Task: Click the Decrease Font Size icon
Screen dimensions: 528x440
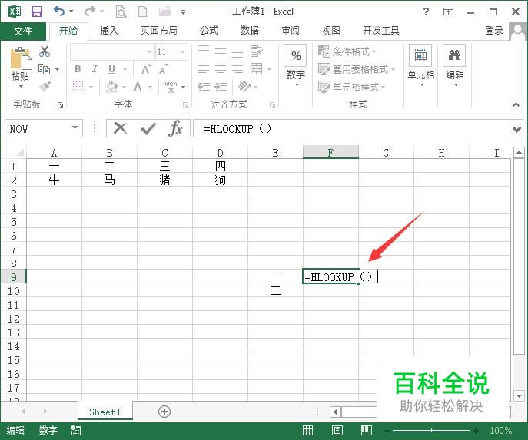Action: point(164,69)
